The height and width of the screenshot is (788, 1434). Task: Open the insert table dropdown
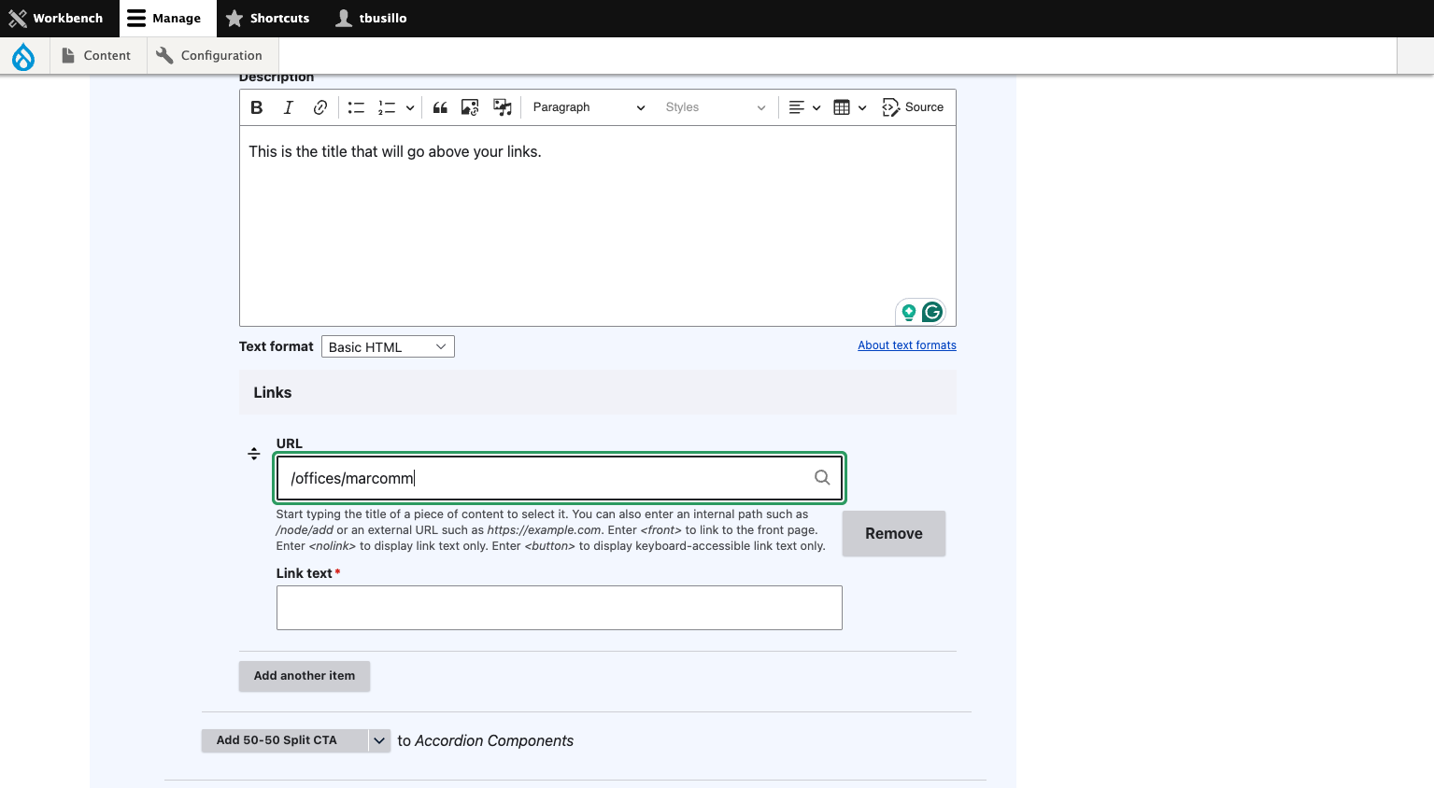[x=850, y=107]
